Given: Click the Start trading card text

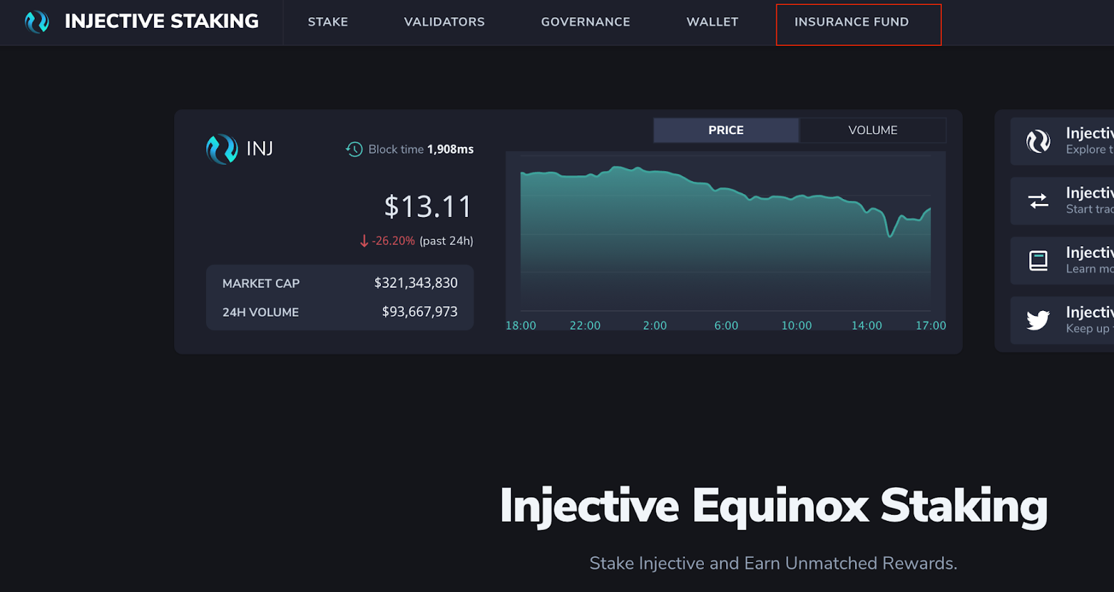Looking at the screenshot, I should click(1090, 209).
